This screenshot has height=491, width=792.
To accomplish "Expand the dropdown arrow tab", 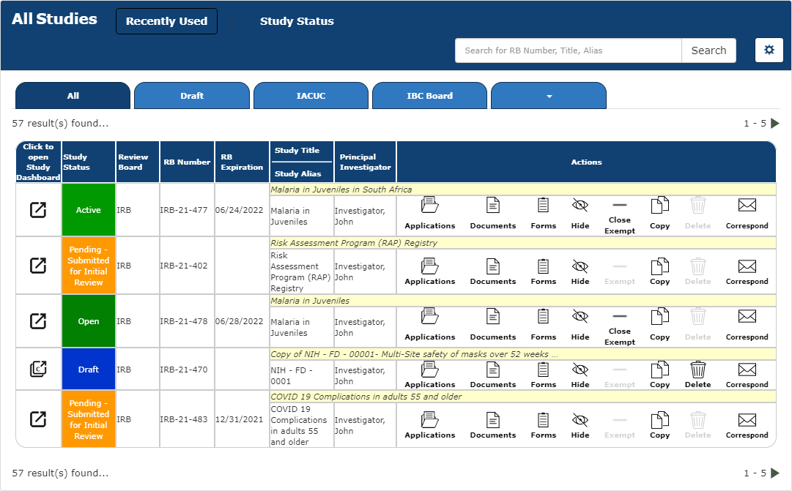I will (x=549, y=95).
